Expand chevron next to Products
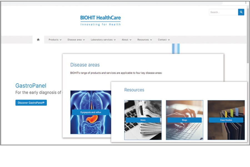The height and width of the screenshot is (167, 250). pos(61,40)
